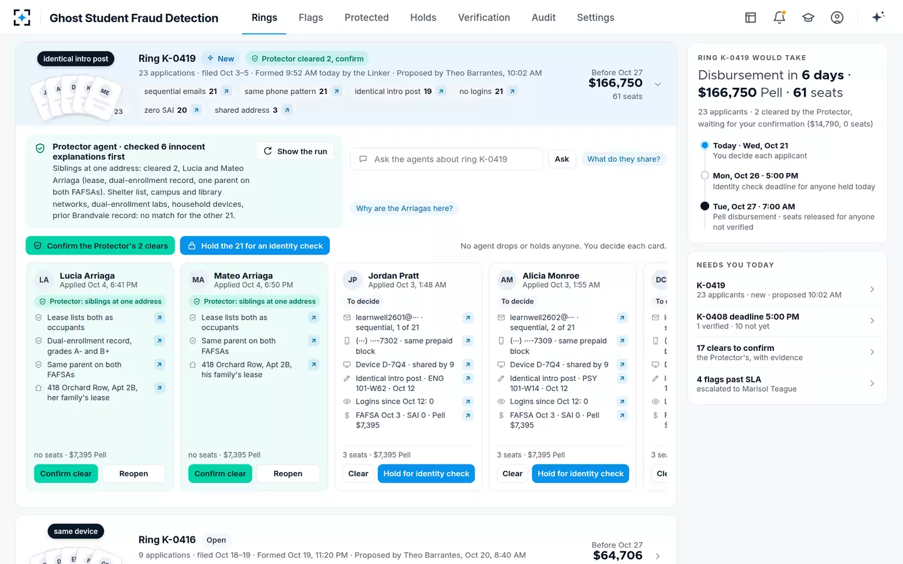This screenshot has width=903, height=564.
Task: Open the user account profile icon
Action: 837,18
